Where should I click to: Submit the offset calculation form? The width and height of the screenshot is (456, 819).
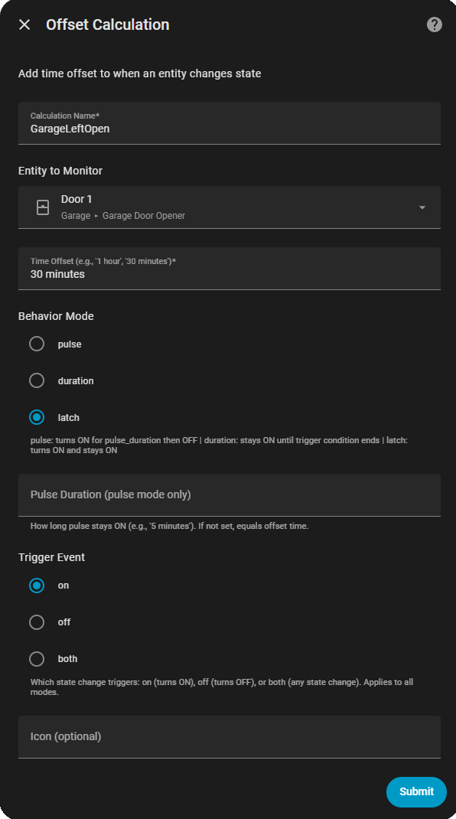coord(416,792)
